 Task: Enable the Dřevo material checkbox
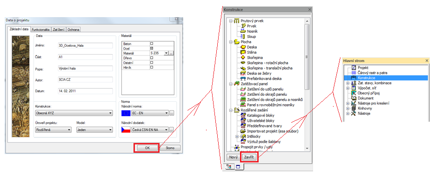point(151,58)
